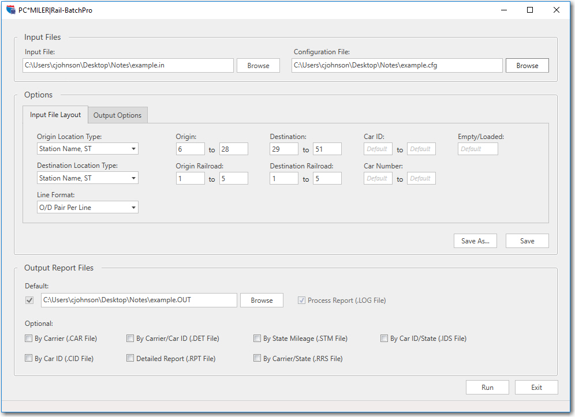Click Destination start field showing 29
The width and height of the screenshot is (575, 417).
284,149
